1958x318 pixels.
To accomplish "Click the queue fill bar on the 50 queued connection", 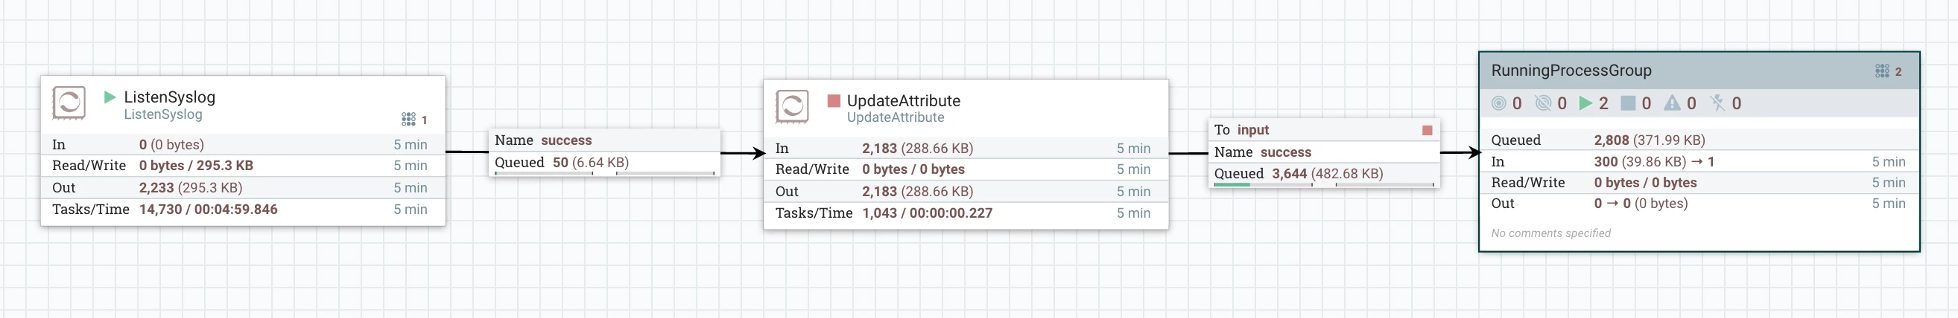I will (x=604, y=173).
